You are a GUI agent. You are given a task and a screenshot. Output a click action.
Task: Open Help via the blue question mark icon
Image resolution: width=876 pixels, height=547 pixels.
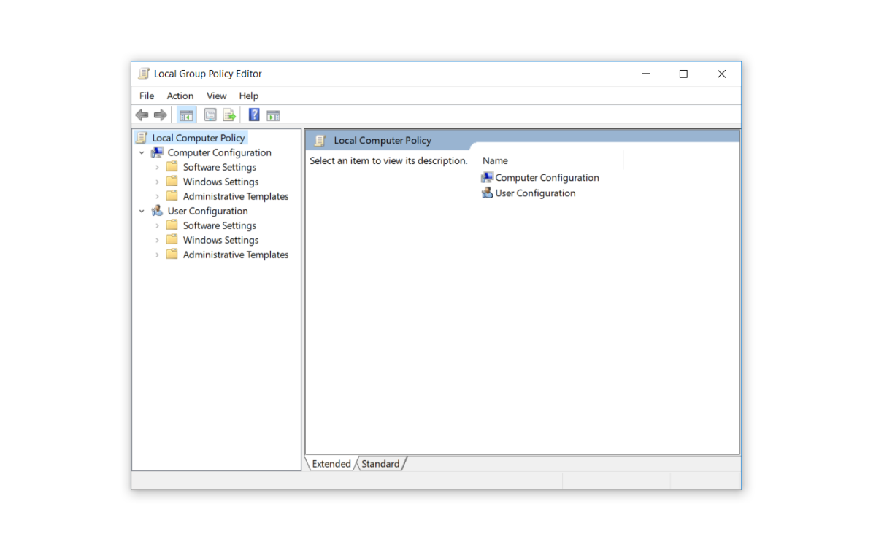(254, 115)
